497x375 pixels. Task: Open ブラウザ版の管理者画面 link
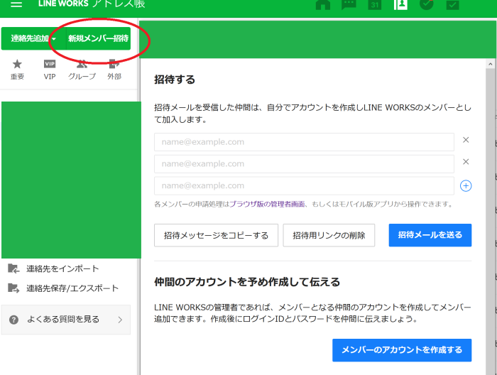pyautogui.click(x=267, y=204)
